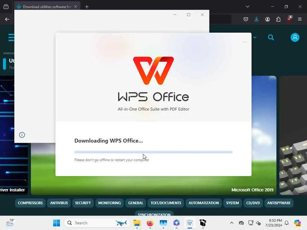This screenshot has width=307, height=230.
Task: Open the ANTISPYWARE category
Action: 279,203
